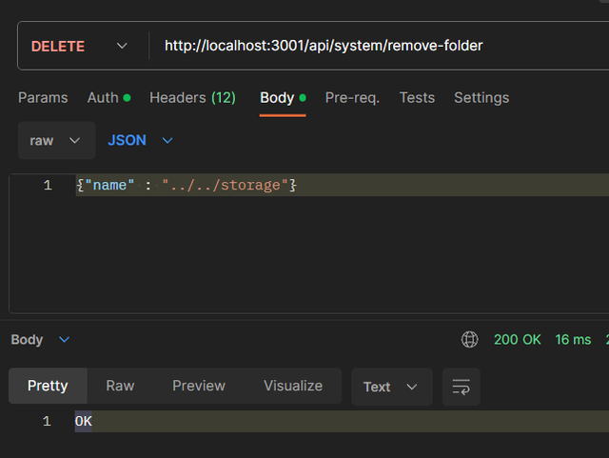Expand the response Body dropdown
The image size is (609, 458).
pyautogui.click(x=40, y=339)
